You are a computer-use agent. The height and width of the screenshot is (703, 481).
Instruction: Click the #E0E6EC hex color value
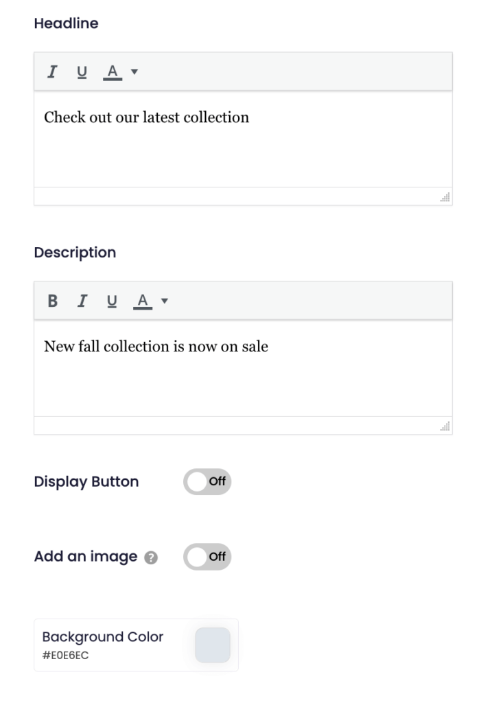[65, 655]
